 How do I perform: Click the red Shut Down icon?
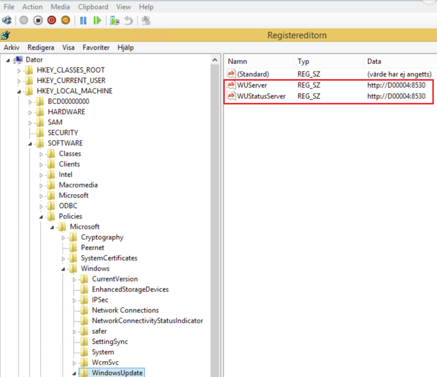[x=52, y=20]
